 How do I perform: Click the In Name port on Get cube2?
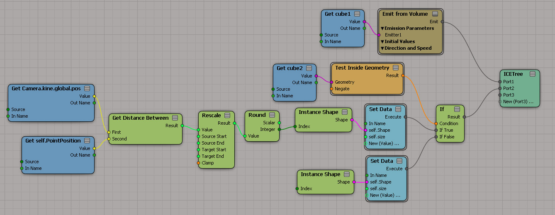(273, 96)
